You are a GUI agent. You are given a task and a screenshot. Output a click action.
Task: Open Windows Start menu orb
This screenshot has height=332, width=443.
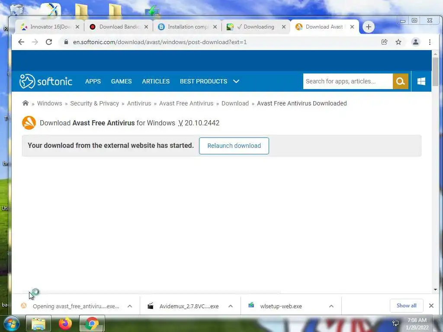pos(11,323)
